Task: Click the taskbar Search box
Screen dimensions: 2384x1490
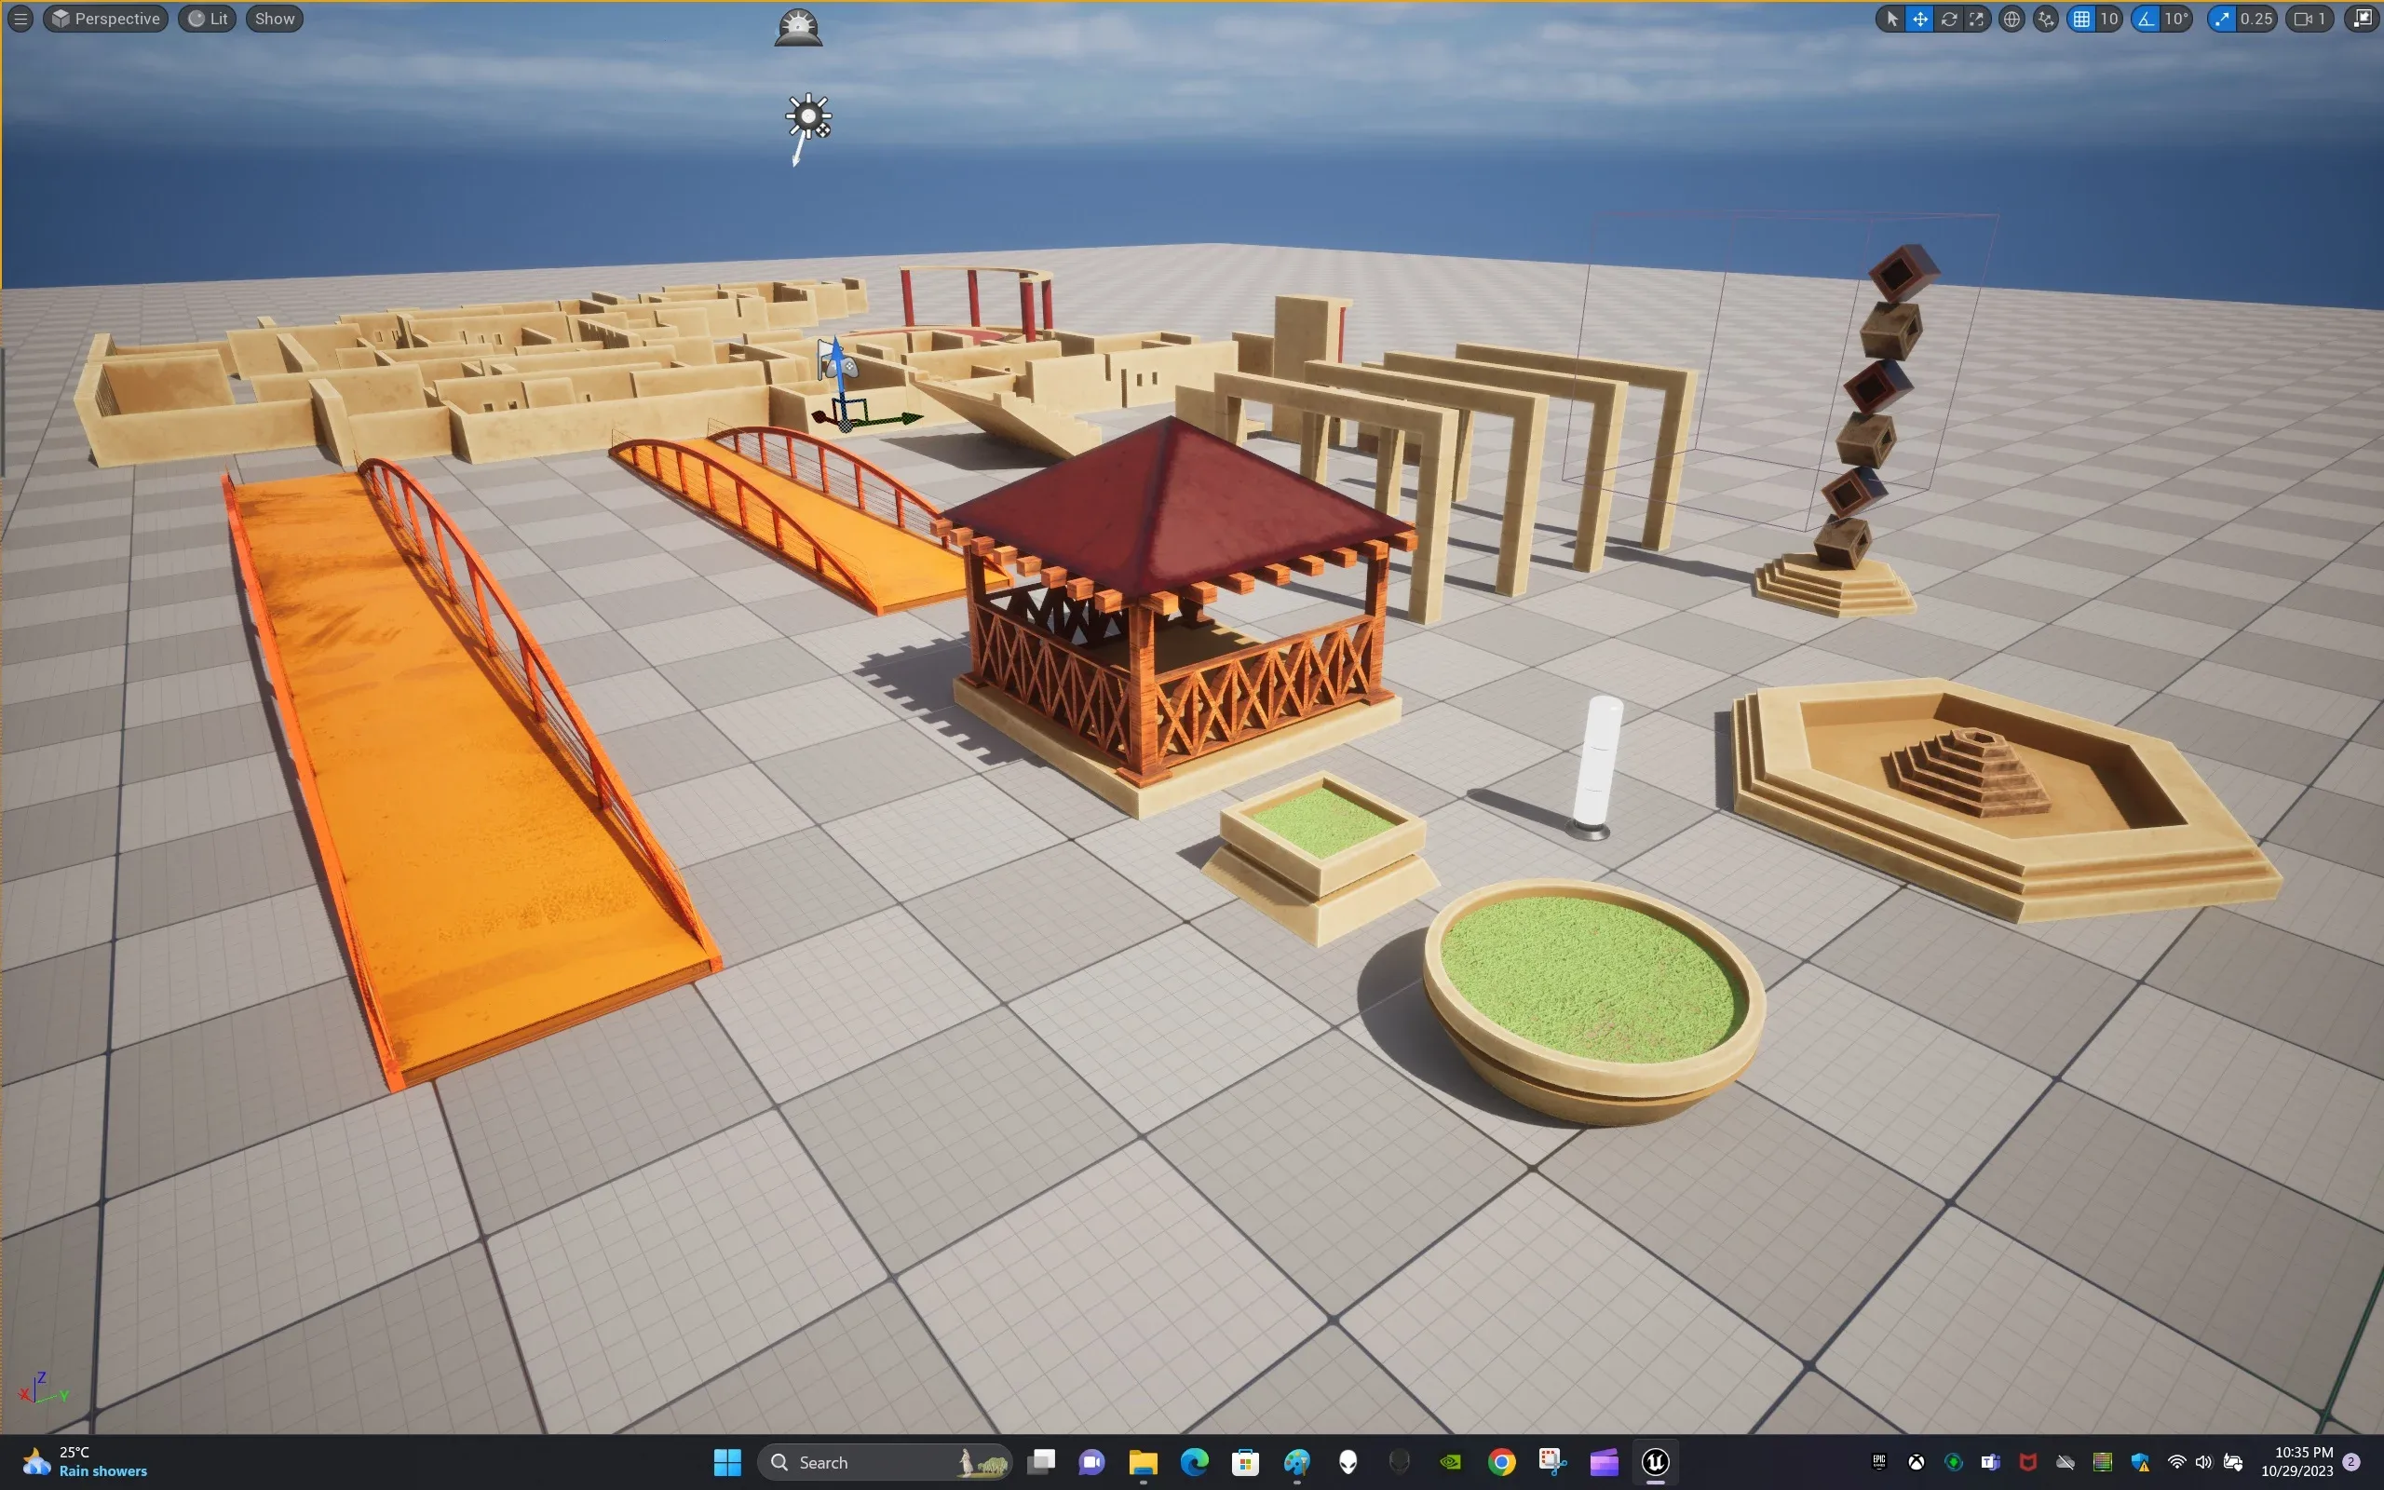Action: pyautogui.click(x=887, y=1462)
